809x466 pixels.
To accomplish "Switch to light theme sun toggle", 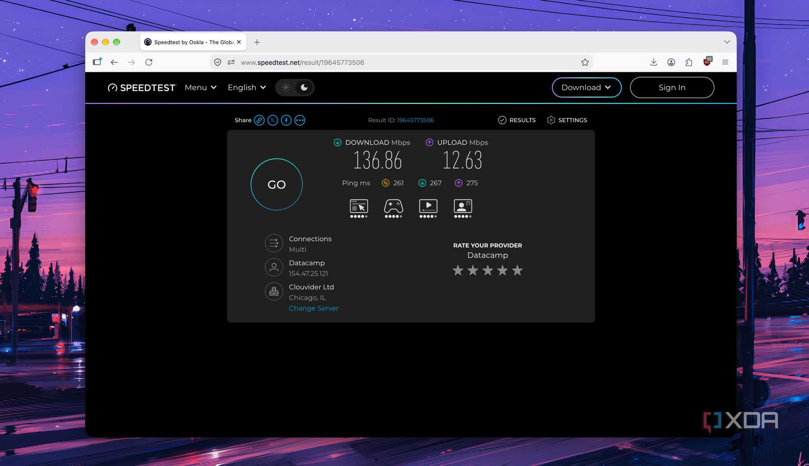I will [286, 87].
